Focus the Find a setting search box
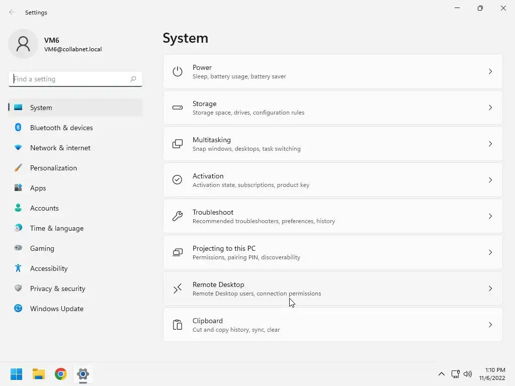Screen dimensions: 515x386 point(75,79)
